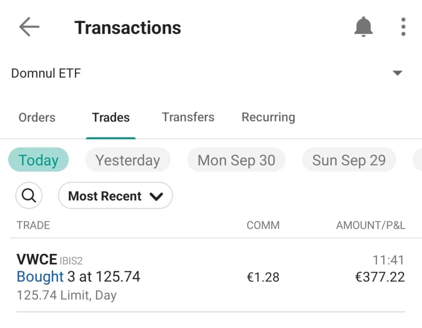This screenshot has width=422, height=328.
Task: Click the TRADE column header
Action: tap(33, 225)
